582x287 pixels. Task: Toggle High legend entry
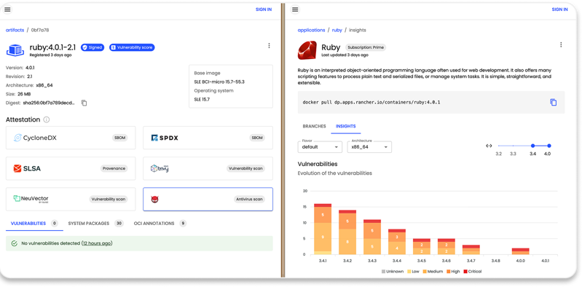pyautogui.click(x=453, y=272)
